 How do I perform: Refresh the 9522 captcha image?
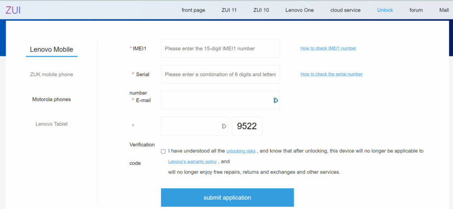point(247,126)
